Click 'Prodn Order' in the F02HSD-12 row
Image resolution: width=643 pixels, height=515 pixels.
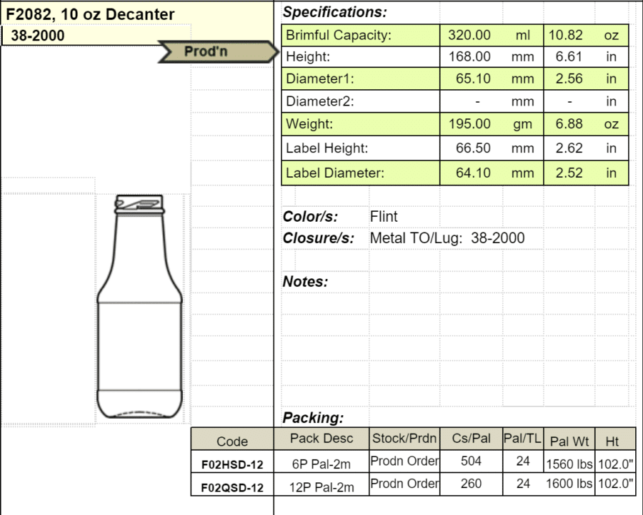pos(404,461)
